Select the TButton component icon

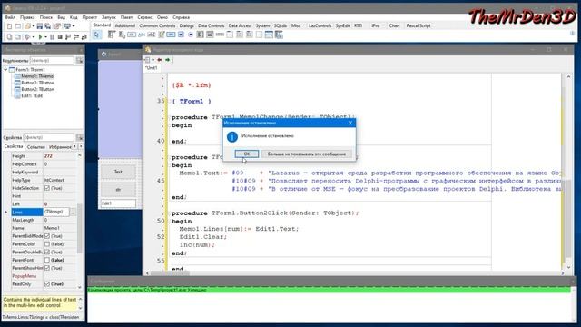(x=132, y=35)
